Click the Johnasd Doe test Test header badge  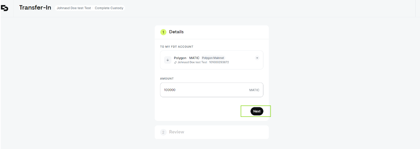[x=74, y=8]
